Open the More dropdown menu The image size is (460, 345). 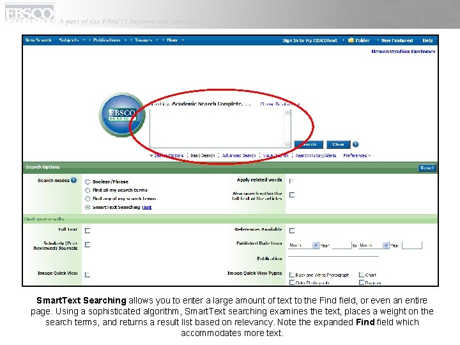(x=175, y=40)
